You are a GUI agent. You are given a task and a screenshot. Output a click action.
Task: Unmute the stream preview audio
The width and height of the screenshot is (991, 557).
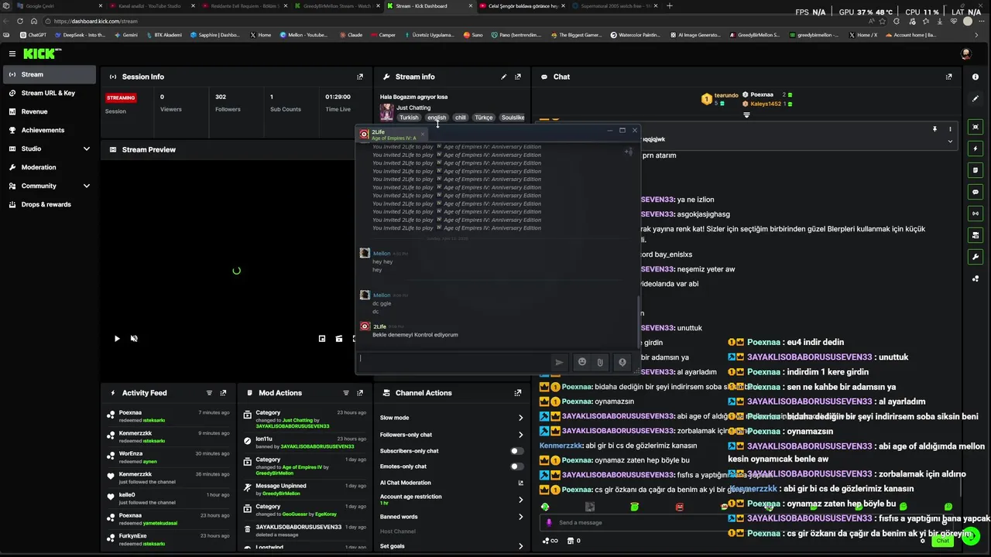coord(134,338)
